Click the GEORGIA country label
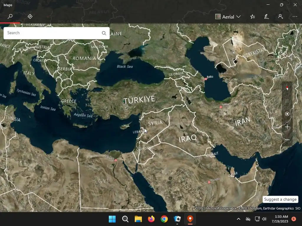 click(x=176, y=74)
